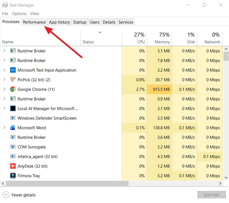Click the Microsoft Text Input Application icon

(x=13, y=70)
